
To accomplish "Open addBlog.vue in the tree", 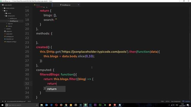I will tap(13, 18).
